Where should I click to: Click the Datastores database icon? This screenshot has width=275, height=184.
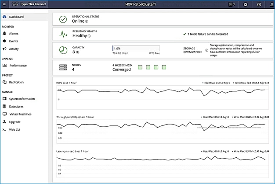tap(4, 106)
